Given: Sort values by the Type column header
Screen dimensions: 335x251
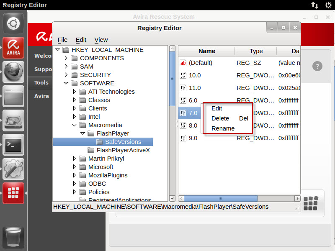Looking at the screenshot, I should pyautogui.click(x=256, y=51).
